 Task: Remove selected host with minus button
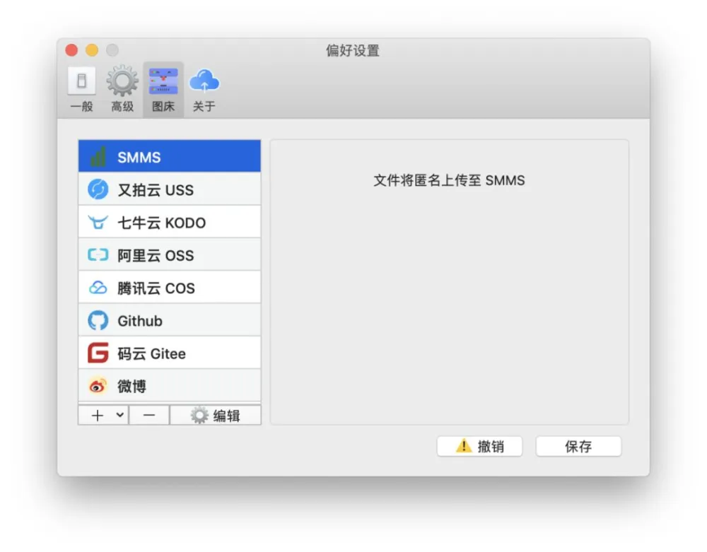coord(149,415)
